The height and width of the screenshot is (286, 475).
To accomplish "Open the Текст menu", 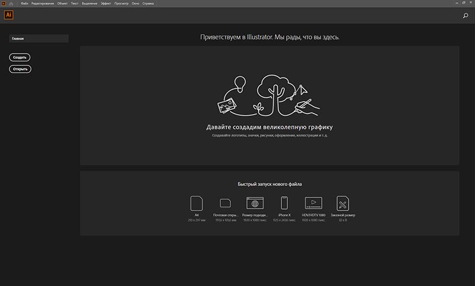I will coord(75,4).
